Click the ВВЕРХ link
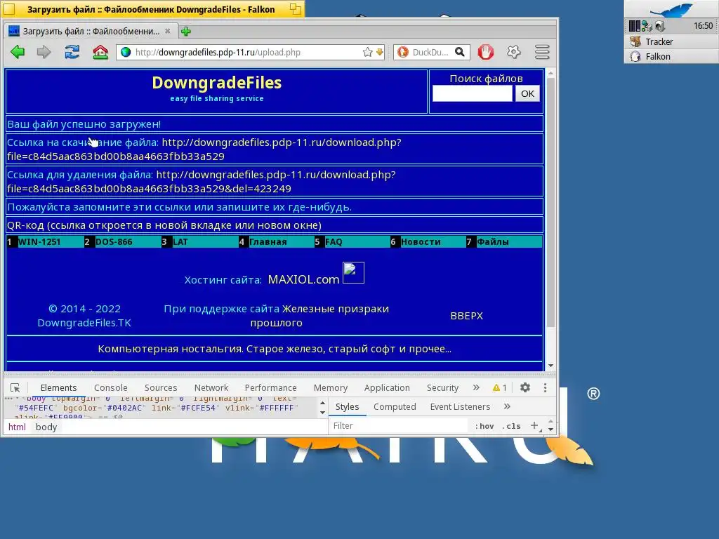Screen dimensions: 719x539 [467, 316]
